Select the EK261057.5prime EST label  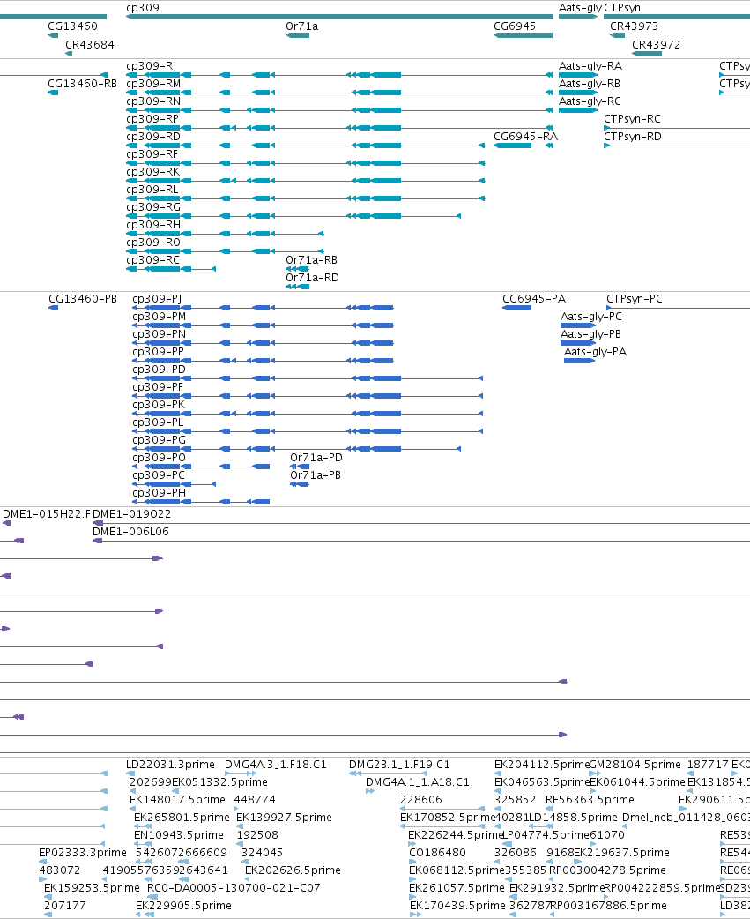click(x=457, y=887)
